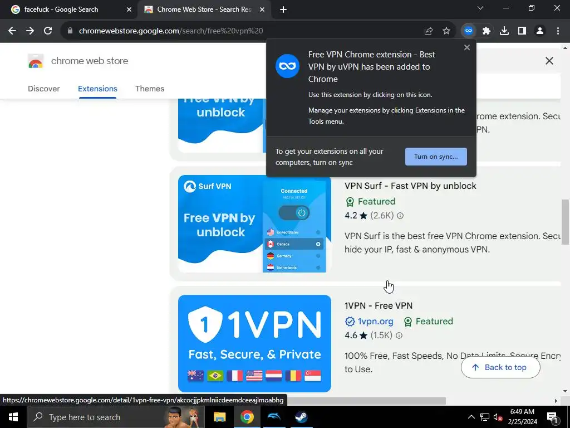This screenshot has width=570, height=428.
Task: Open the dolphin app in the taskbar
Action: coord(274,417)
